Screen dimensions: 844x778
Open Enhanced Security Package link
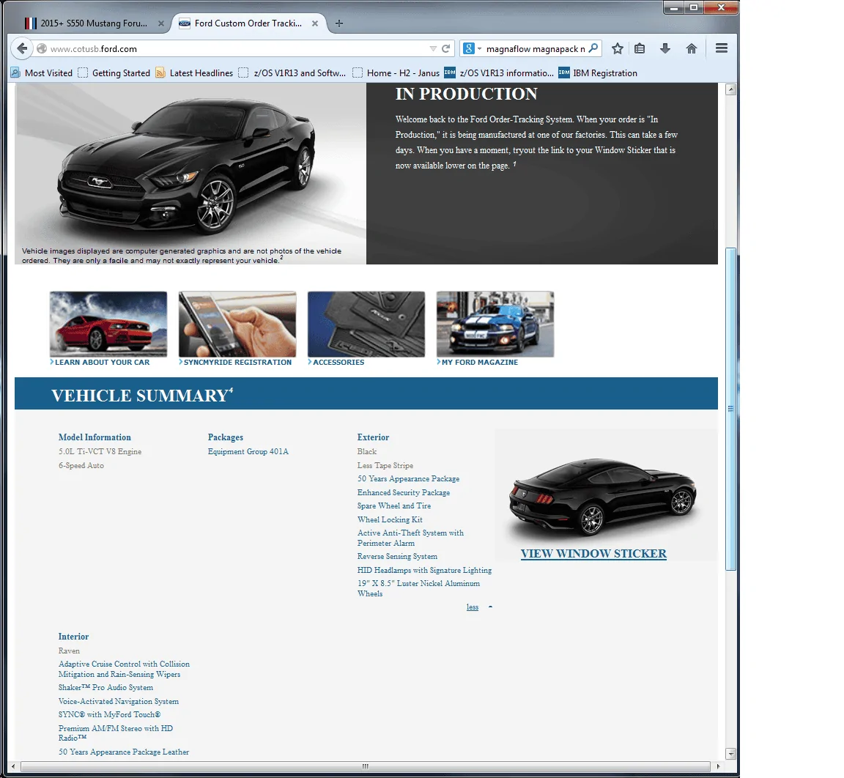[404, 492]
